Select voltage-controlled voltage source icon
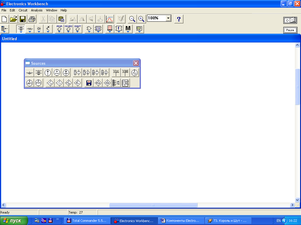This screenshot has width=301, height=225. [x=77, y=73]
